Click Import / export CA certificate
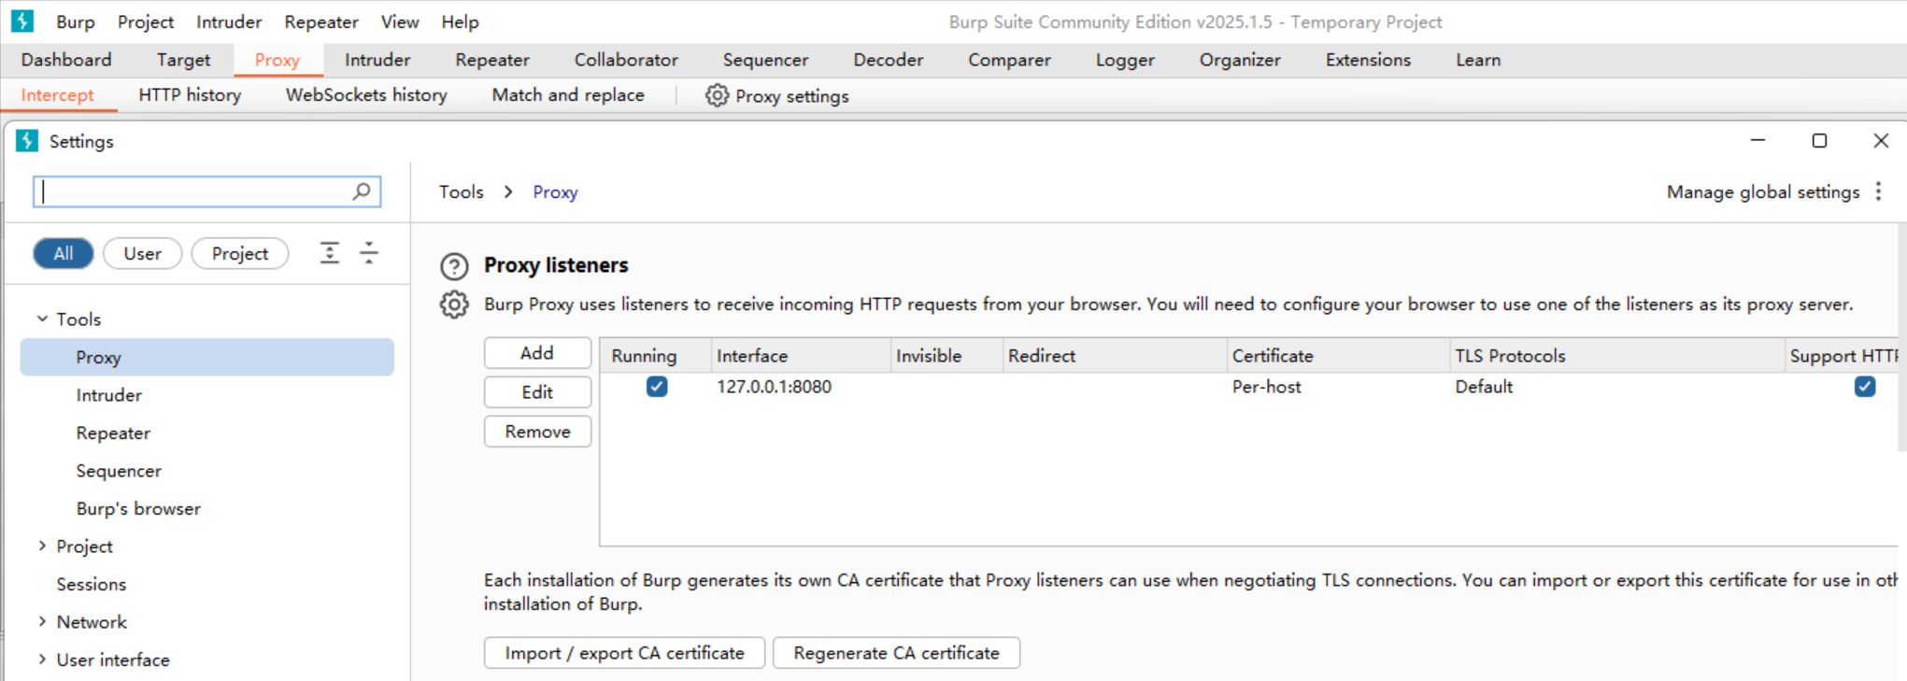Screen dimensions: 1907x681 click(624, 653)
